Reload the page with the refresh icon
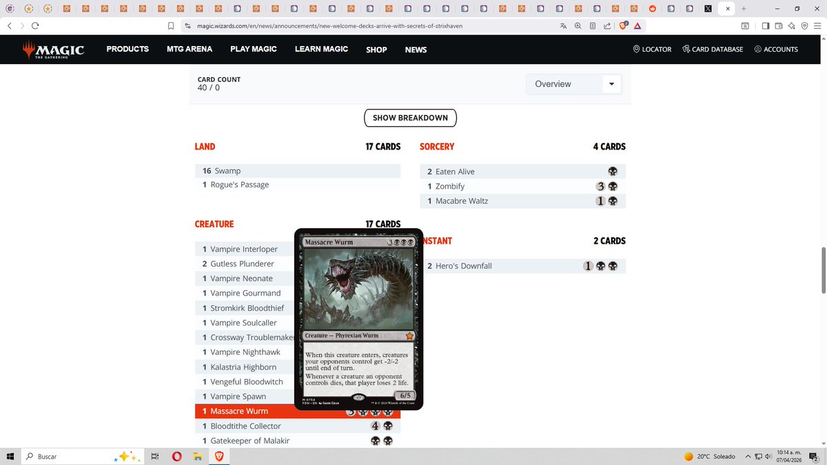This screenshot has height=465, width=827. pyautogui.click(x=34, y=25)
